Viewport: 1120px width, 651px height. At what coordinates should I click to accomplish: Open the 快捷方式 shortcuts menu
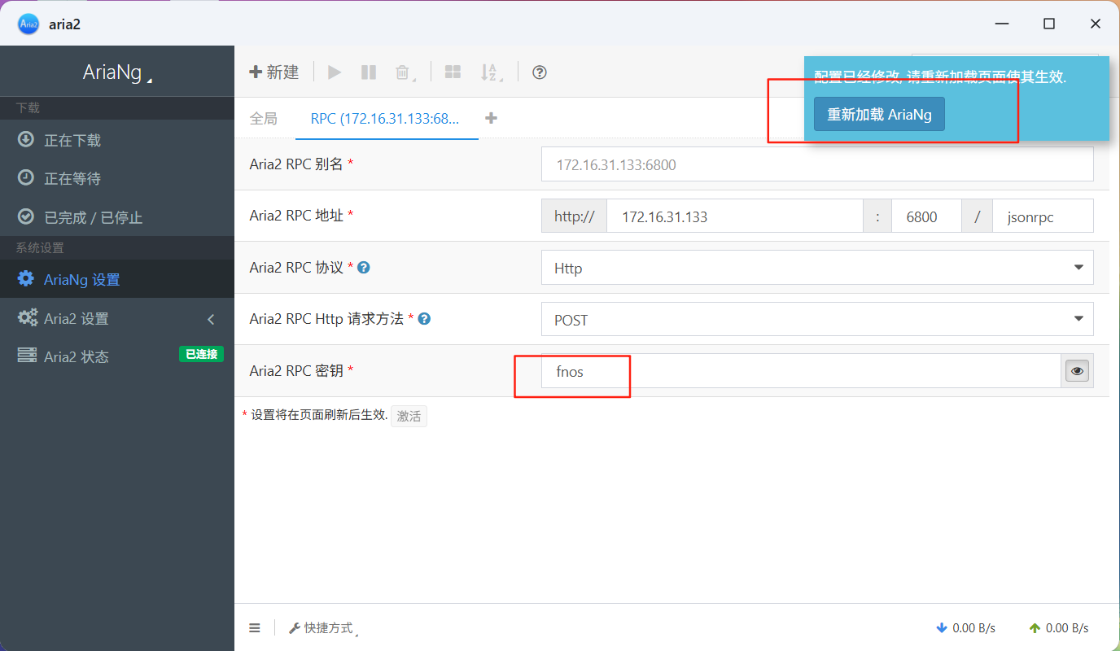pyautogui.click(x=324, y=628)
